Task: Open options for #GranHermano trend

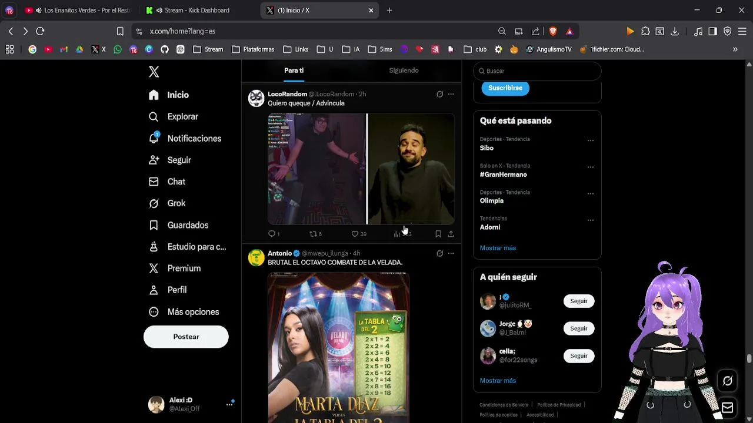Action: click(x=590, y=167)
